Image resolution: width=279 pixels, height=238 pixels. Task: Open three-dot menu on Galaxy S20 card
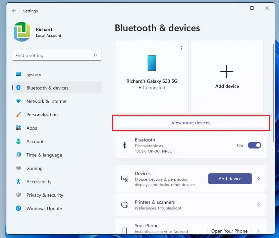coord(182,48)
